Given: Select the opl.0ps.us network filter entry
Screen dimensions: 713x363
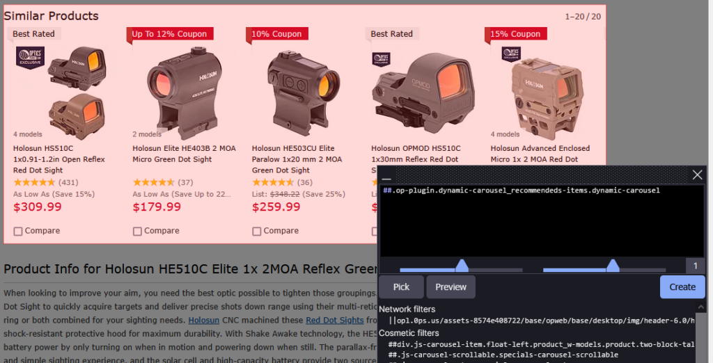Looking at the screenshot, I should click(x=541, y=321).
